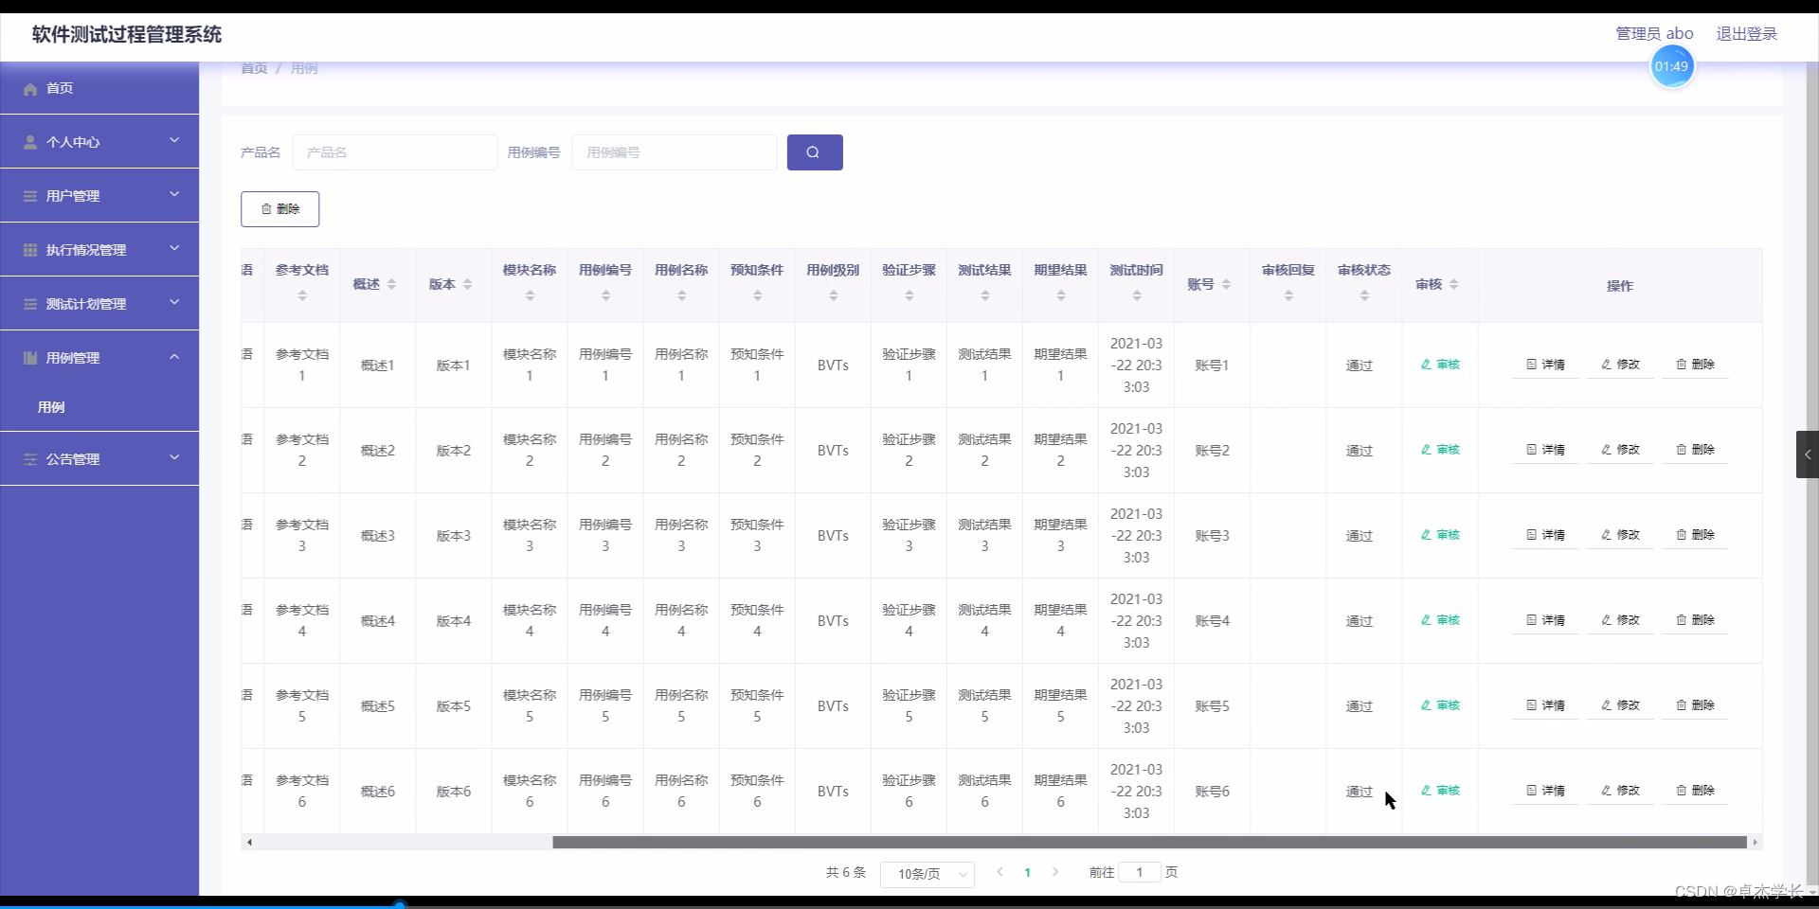The height and width of the screenshot is (909, 1819).
Task: Open the 10条/页 page size dropdown
Action: pos(927,874)
